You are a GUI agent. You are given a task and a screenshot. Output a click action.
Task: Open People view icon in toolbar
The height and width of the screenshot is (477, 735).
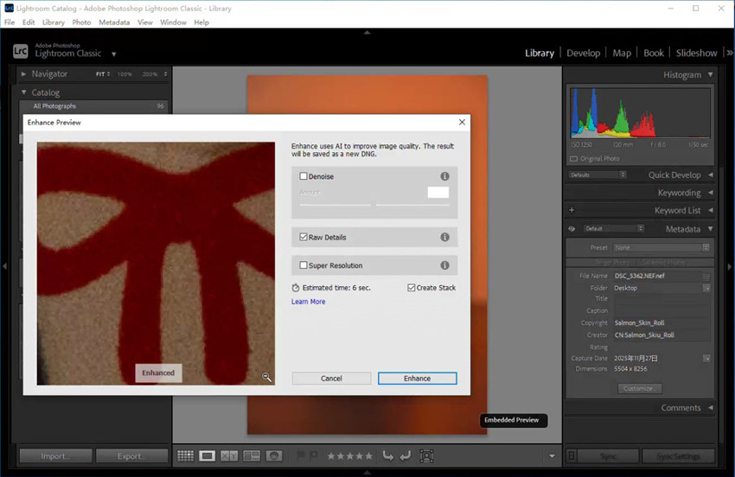[x=274, y=456]
